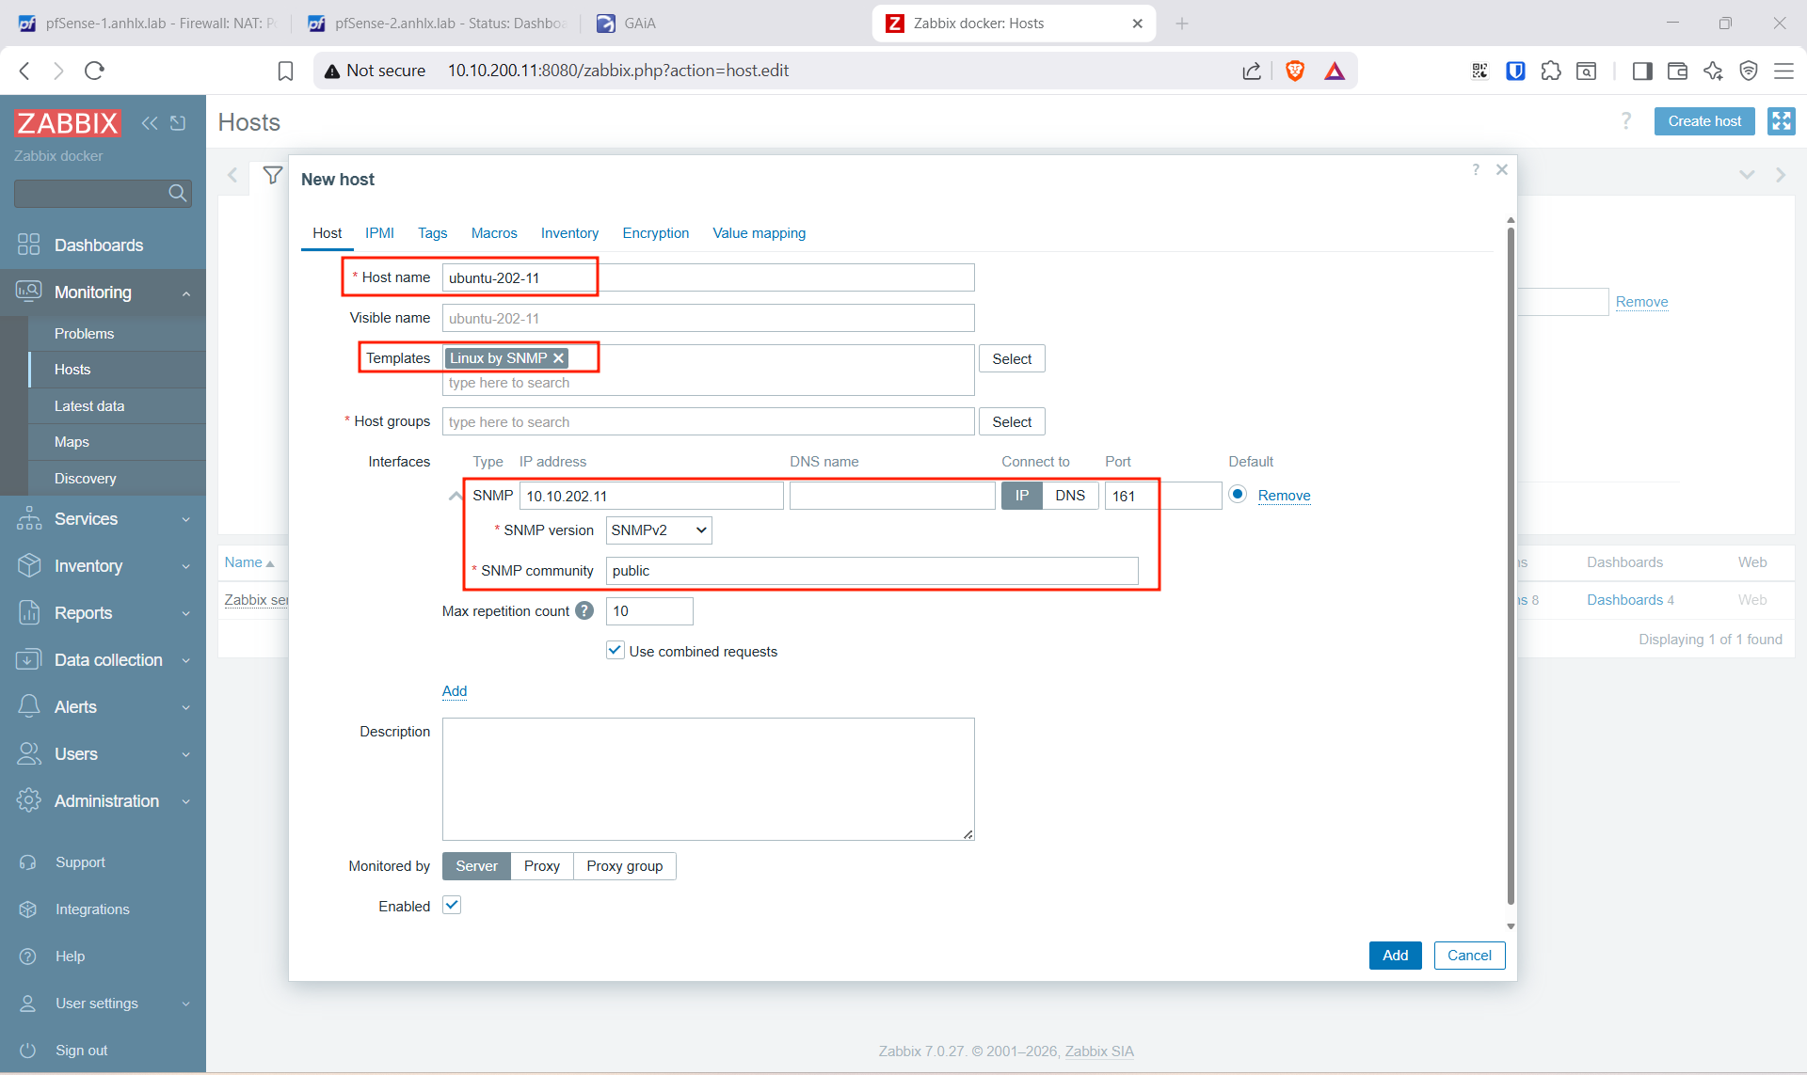Screen dimensions: 1807x1075
Task: Set Monitored by to Proxy group
Action: [x=625, y=866]
